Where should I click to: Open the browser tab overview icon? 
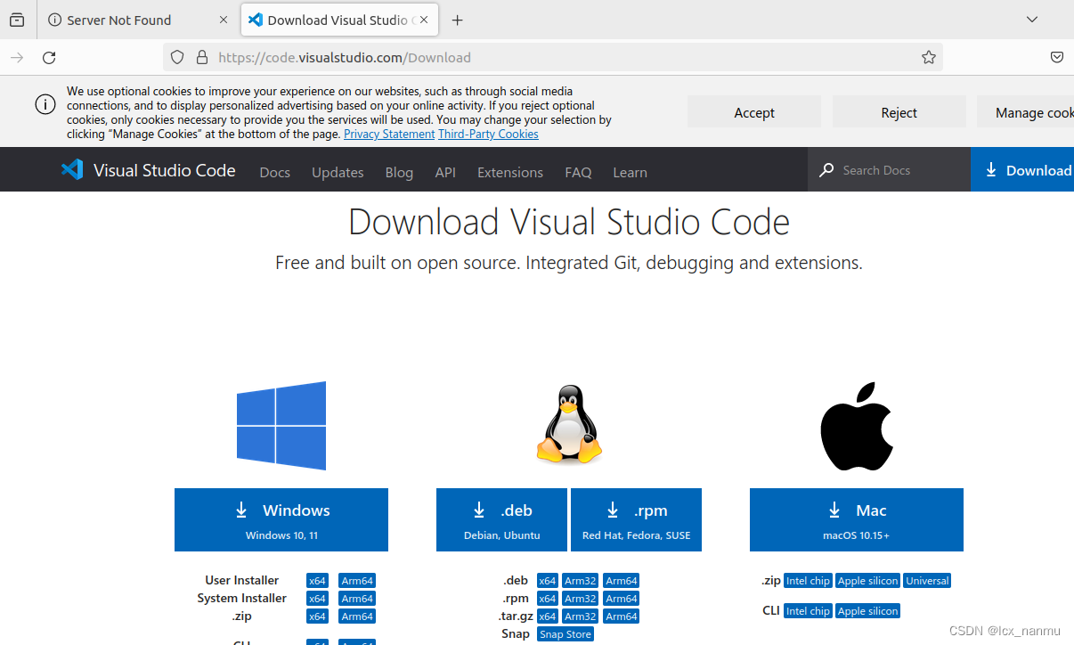tap(17, 20)
